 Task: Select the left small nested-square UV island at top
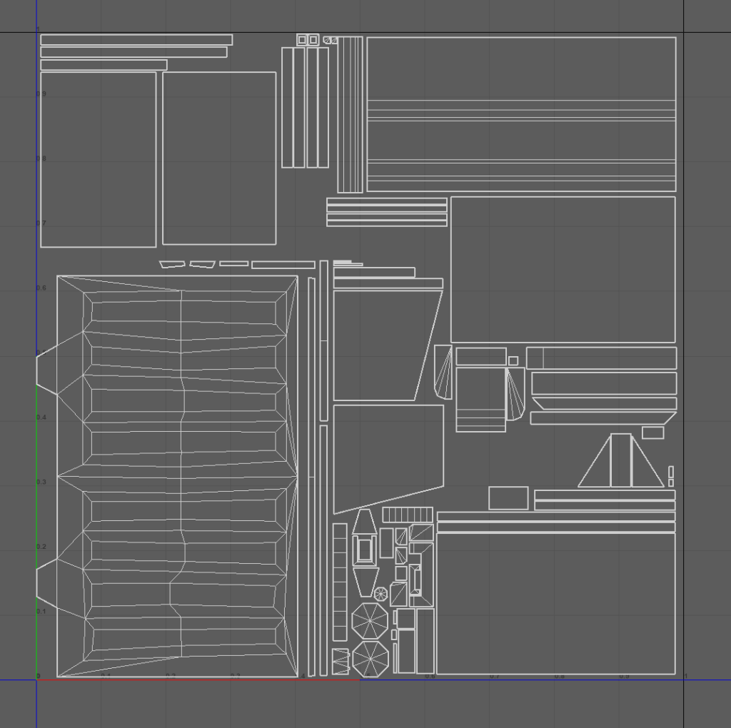[301, 39]
